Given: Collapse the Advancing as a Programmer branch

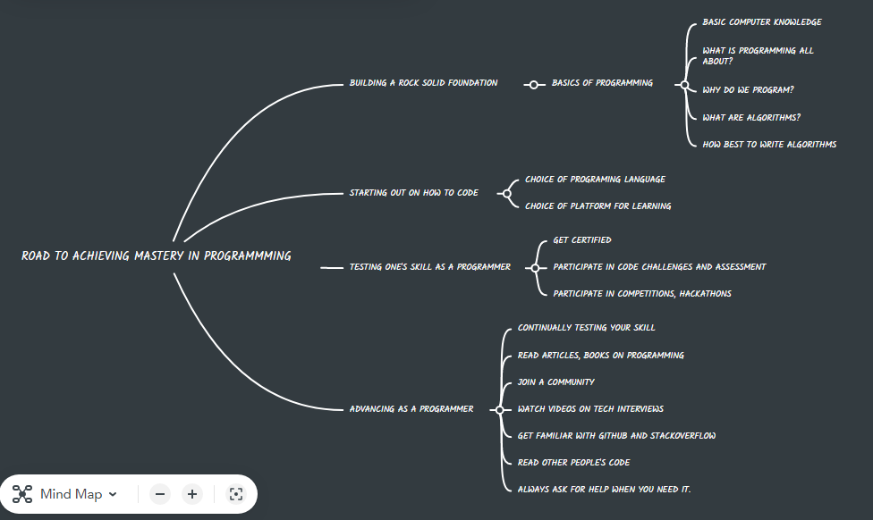Looking at the screenshot, I should point(497,409).
